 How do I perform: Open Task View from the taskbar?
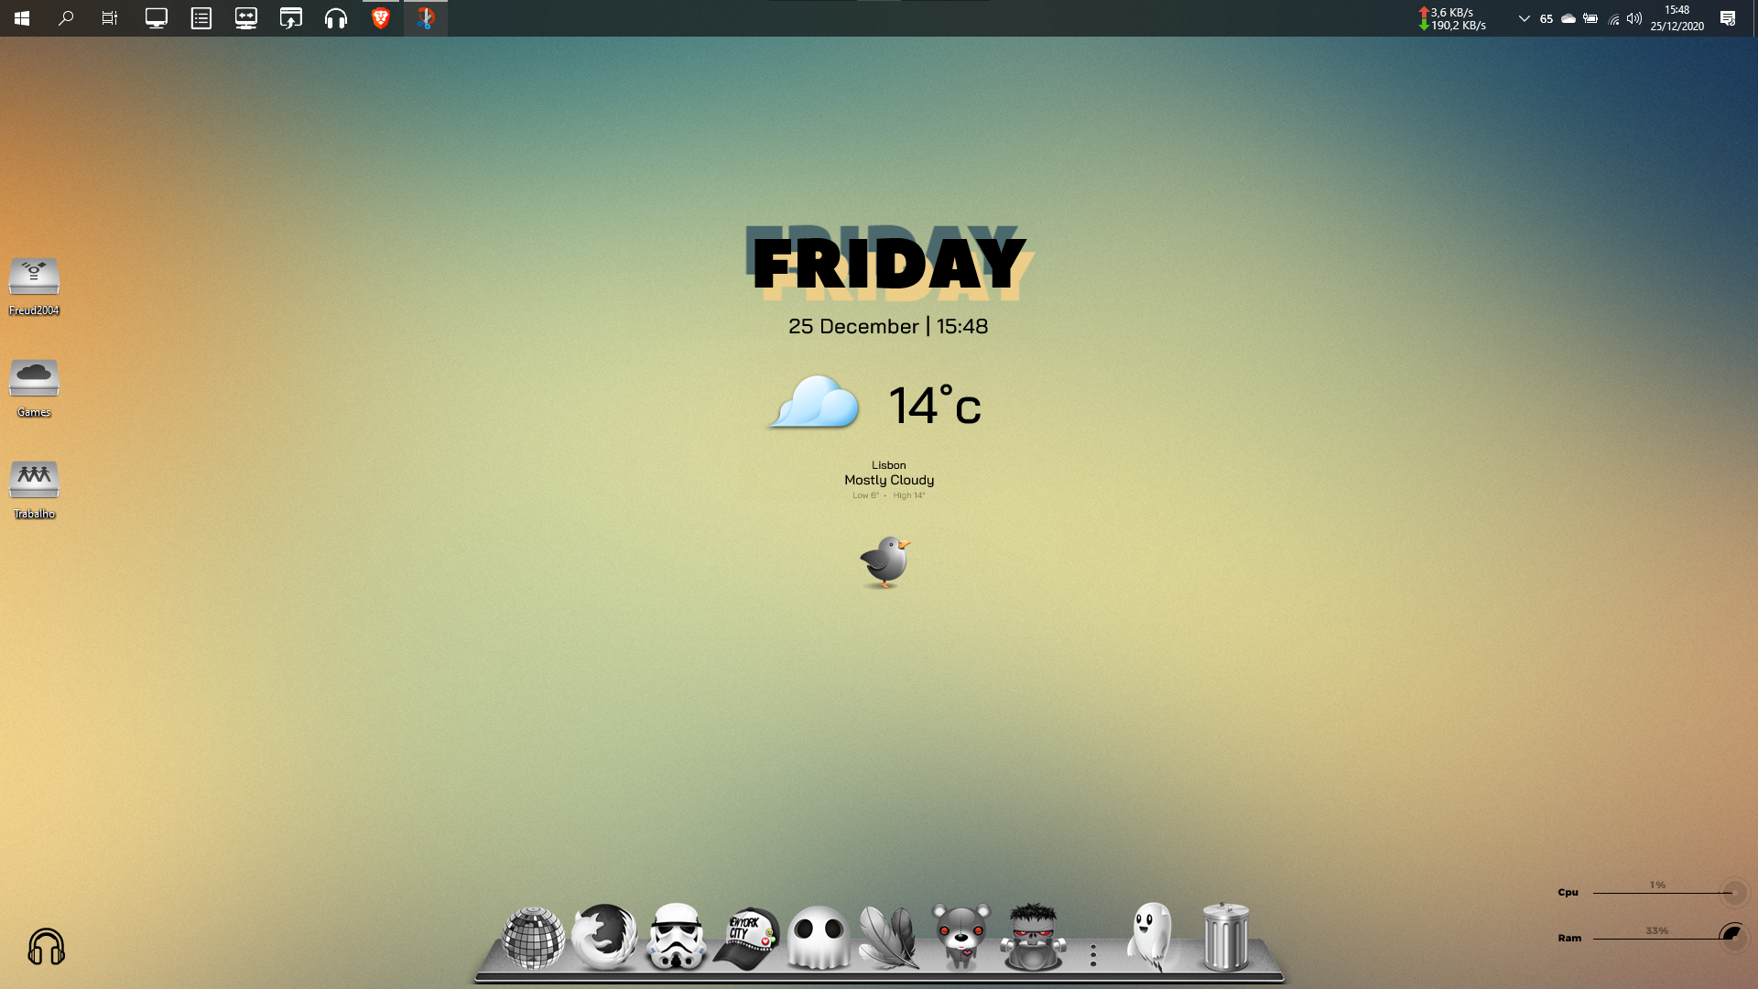[x=110, y=18]
